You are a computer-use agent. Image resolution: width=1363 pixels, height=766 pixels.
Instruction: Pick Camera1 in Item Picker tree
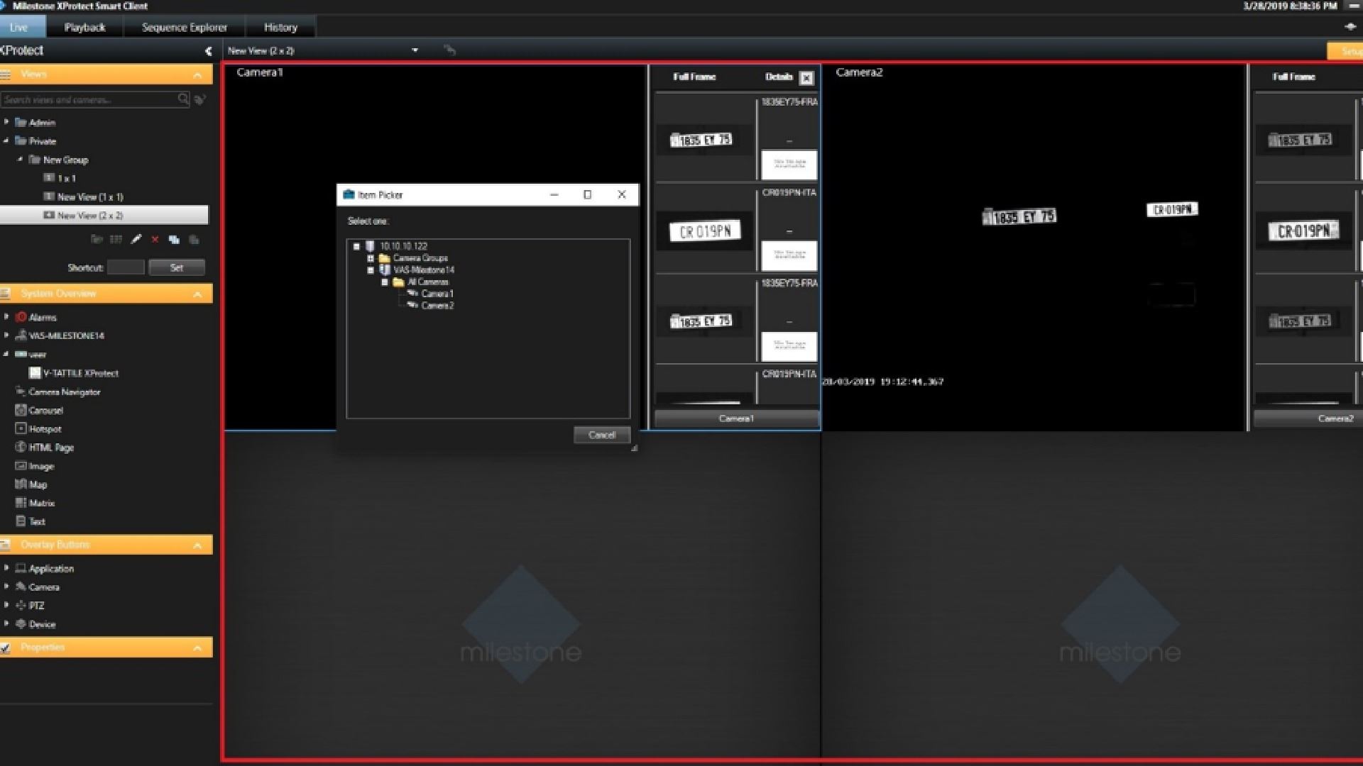point(437,294)
